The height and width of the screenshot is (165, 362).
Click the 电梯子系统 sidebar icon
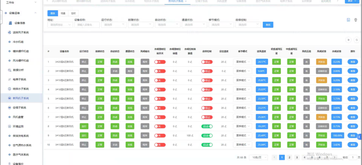(9, 79)
